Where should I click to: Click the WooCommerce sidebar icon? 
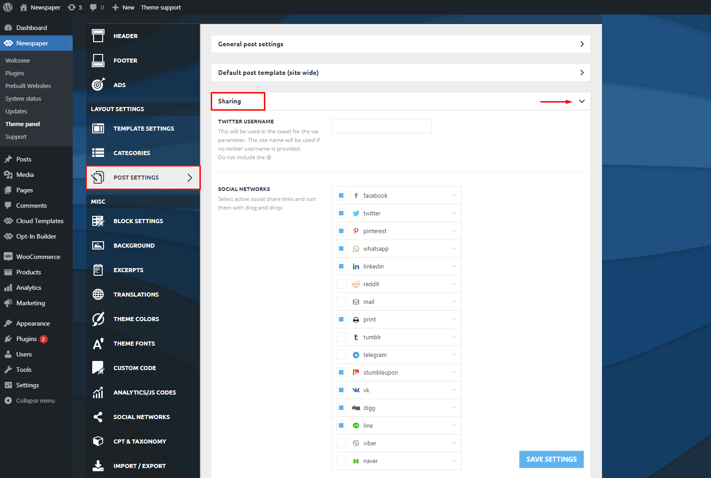8,256
